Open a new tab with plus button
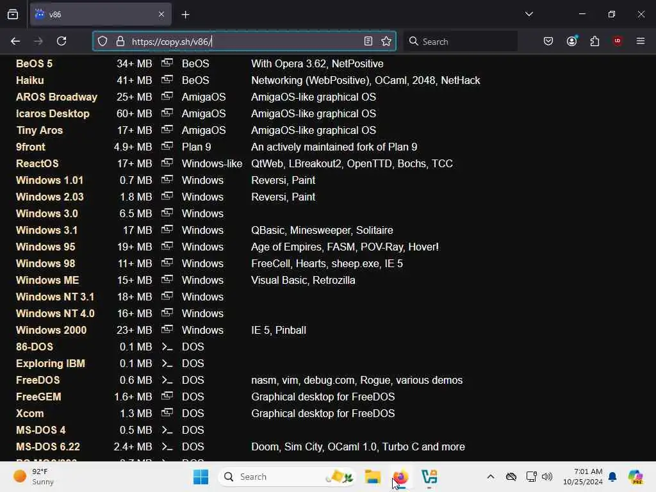This screenshot has width=656, height=492. 185,15
